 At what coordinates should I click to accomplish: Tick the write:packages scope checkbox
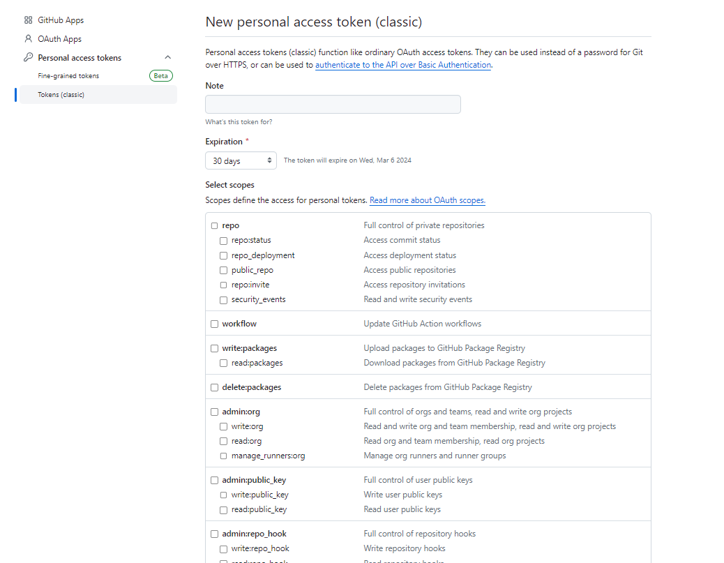click(x=215, y=348)
